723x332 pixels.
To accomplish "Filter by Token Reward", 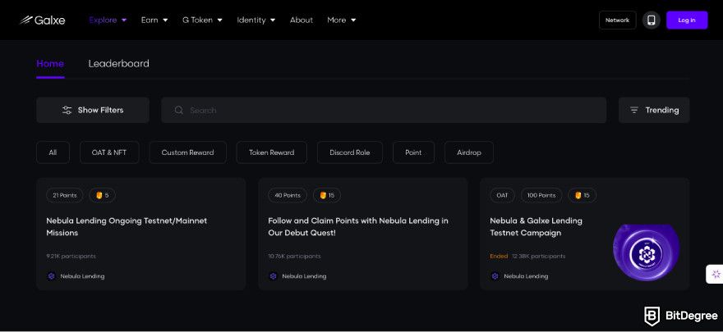I will coord(272,152).
